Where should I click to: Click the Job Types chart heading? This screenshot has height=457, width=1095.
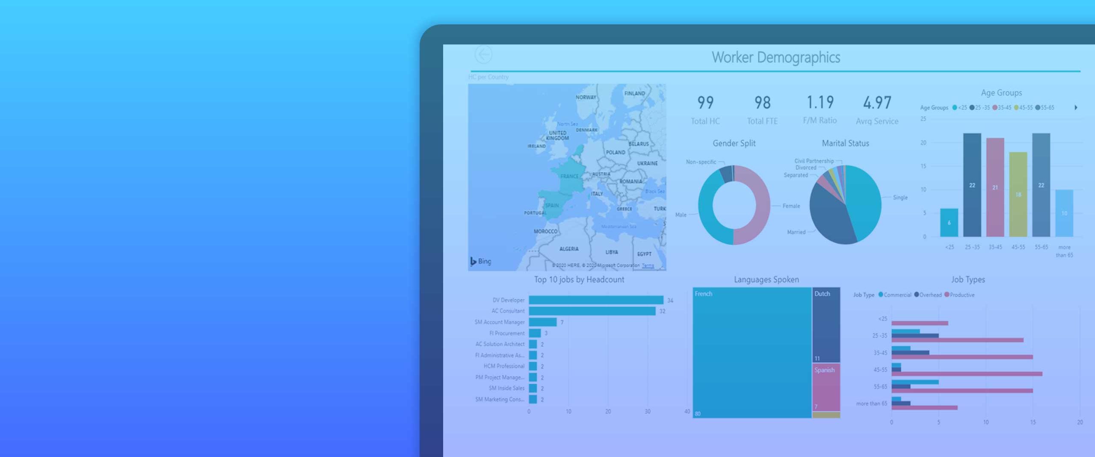[968, 280]
